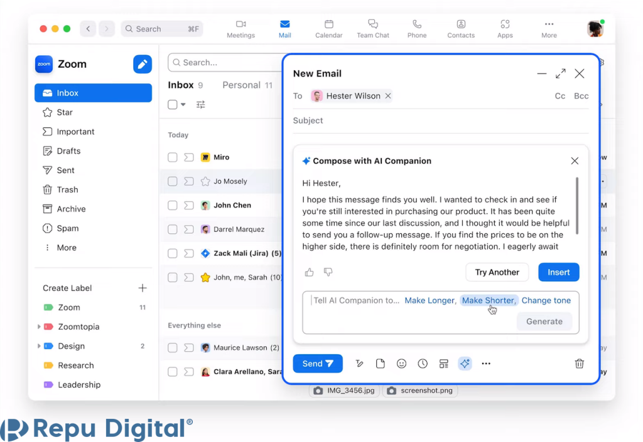Check the box next to Miro email

[x=173, y=157]
